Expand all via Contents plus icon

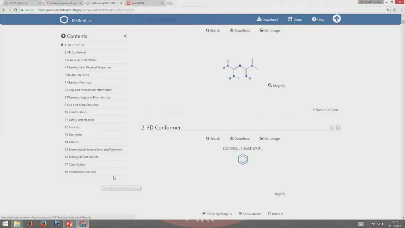[x=63, y=36]
